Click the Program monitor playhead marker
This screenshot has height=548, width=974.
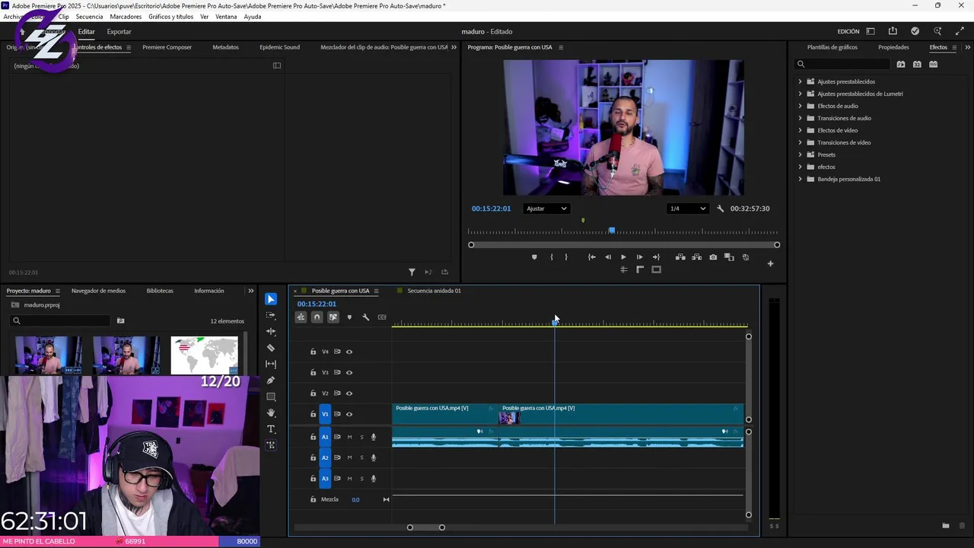pos(612,231)
